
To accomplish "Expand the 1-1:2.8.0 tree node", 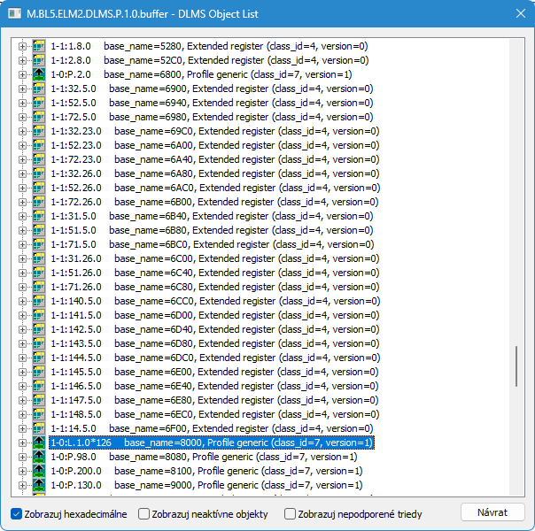I will 23,60.
